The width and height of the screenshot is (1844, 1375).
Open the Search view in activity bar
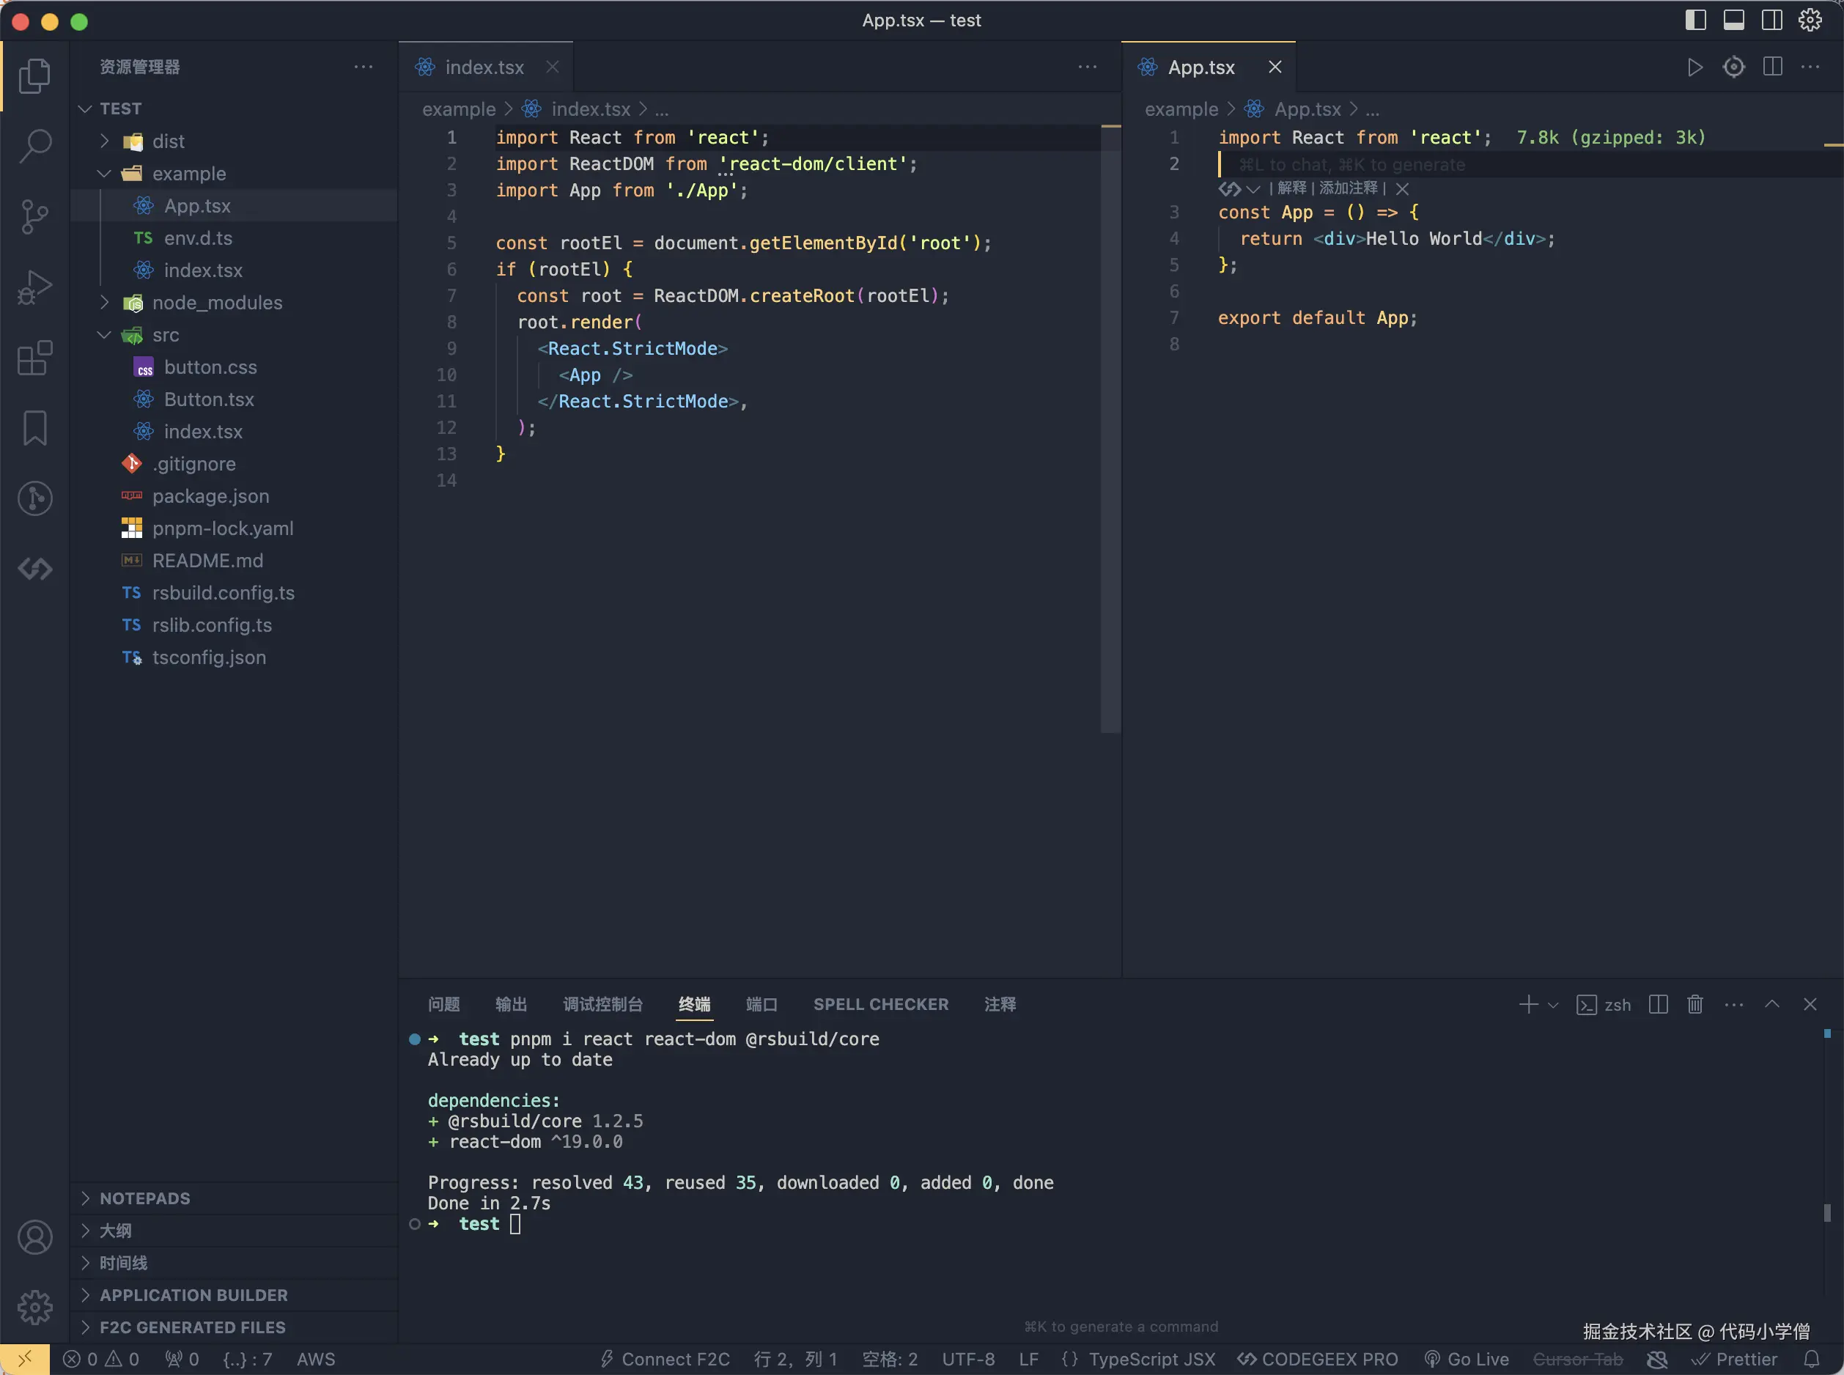click(x=35, y=146)
